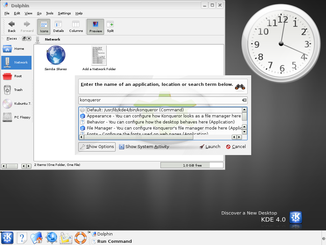Switch to Columns view mode
Viewport: 326px width, 245px height.
(x=76, y=26)
